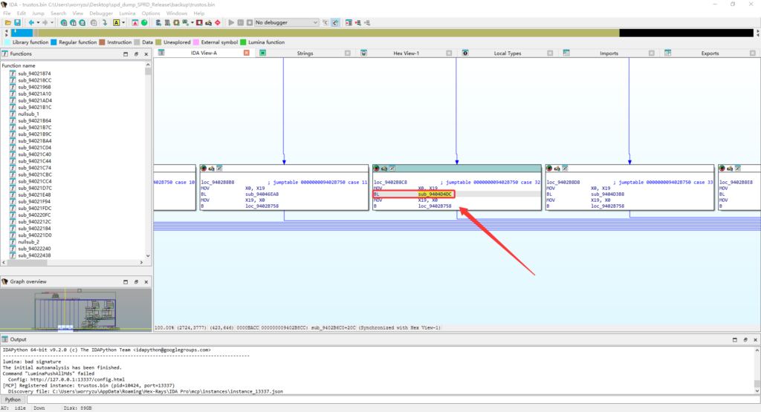
Task: Select function sub_94022438 in Functions list
Action: point(34,255)
